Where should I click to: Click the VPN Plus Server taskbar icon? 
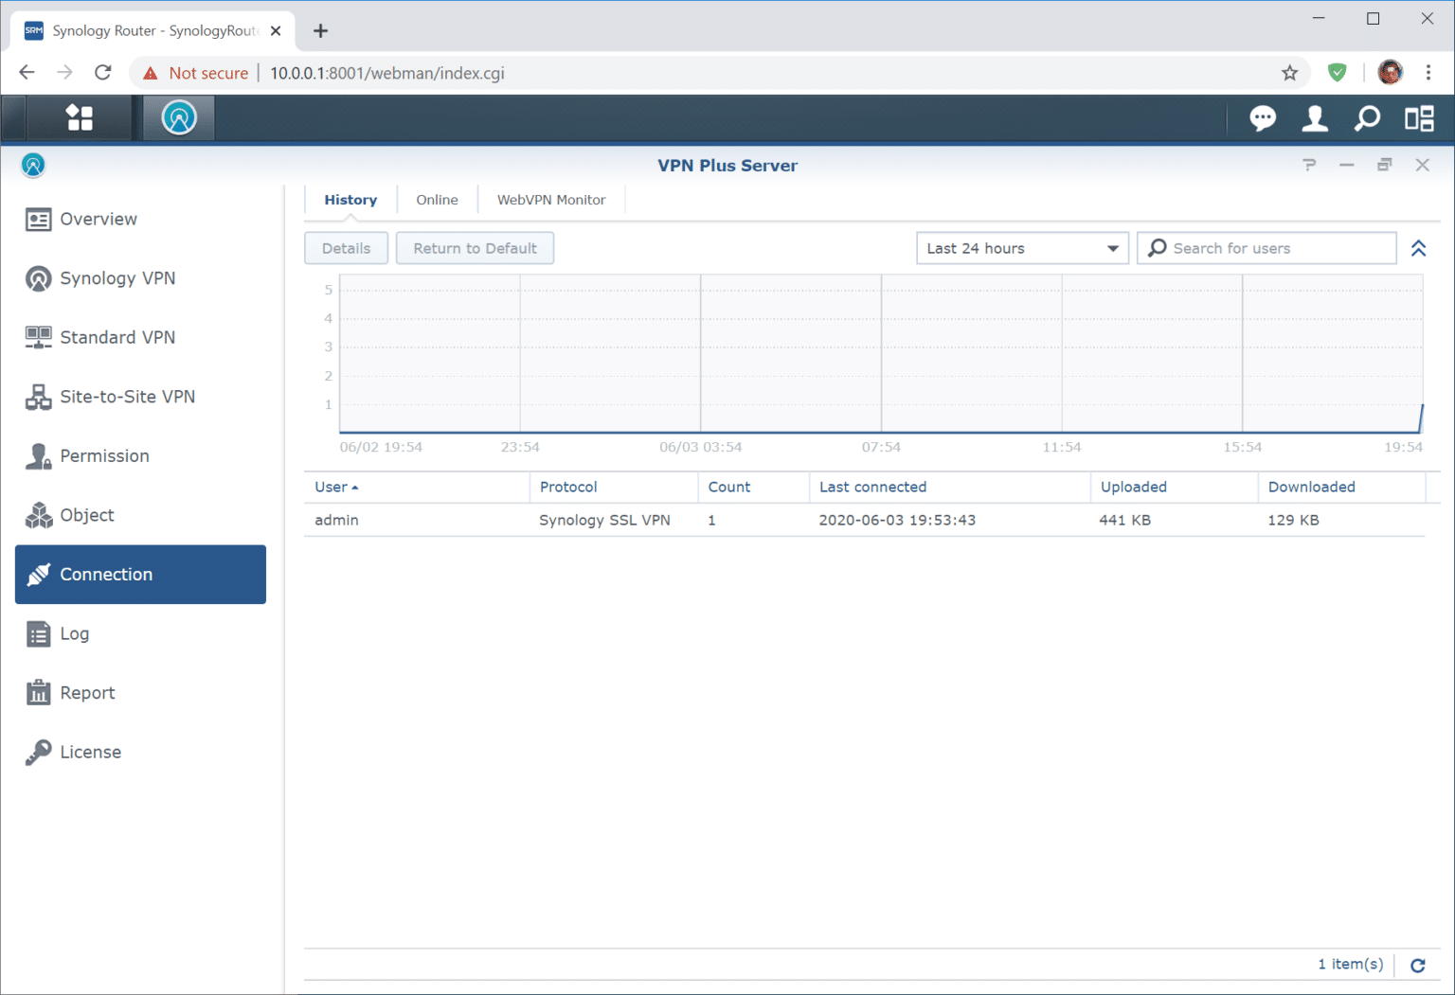click(x=178, y=118)
